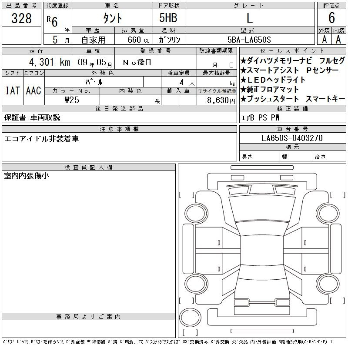The height and width of the screenshot is (348, 348).
Task: Select the color number W25
Action: pos(72,100)
